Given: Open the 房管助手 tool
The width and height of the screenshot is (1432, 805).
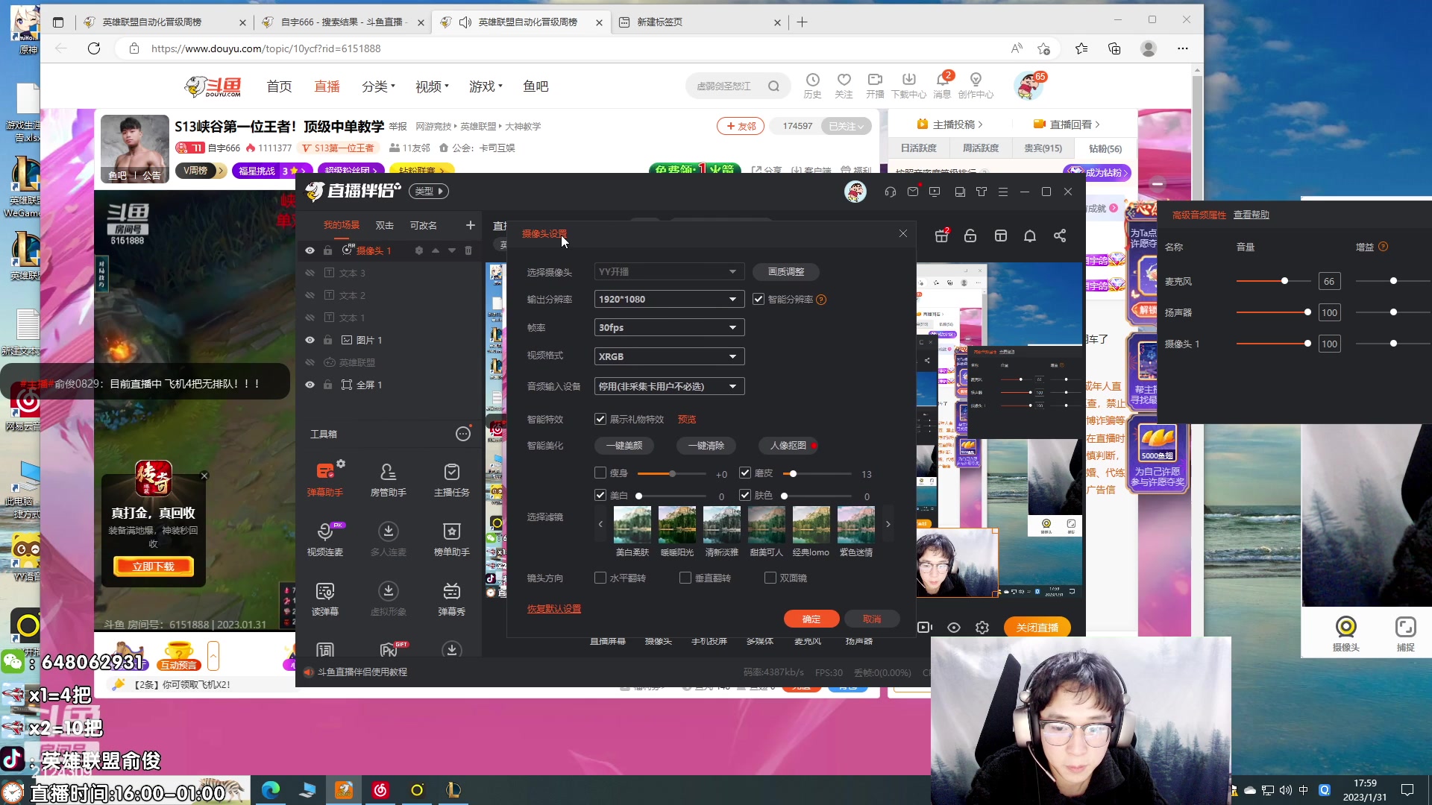Looking at the screenshot, I should (x=388, y=479).
